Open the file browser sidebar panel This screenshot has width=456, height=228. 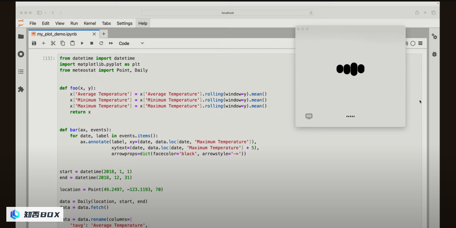(21, 36)
